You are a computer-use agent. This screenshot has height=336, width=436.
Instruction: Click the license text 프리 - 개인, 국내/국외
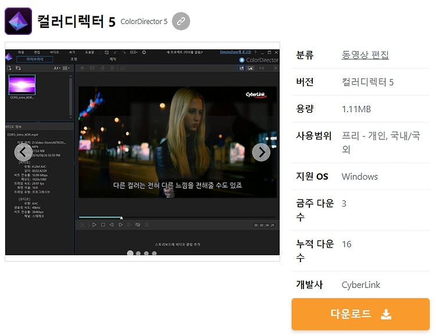381,142
